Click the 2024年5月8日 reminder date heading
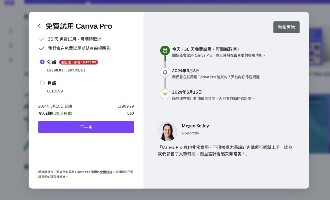Image resolution: width=330 pixels, height=200 pixels. (186, 71)
